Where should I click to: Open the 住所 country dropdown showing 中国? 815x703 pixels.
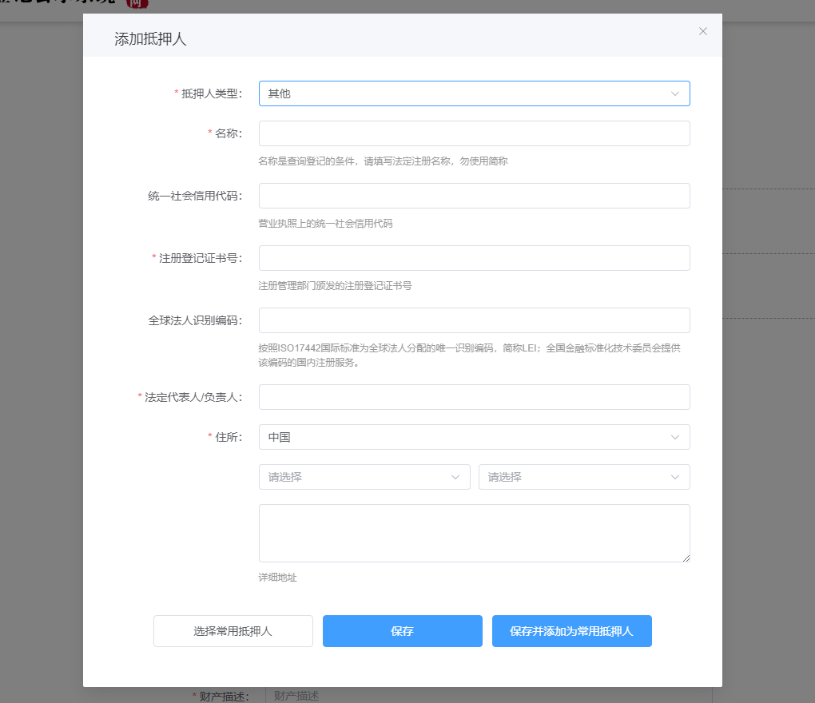point(474,437)
